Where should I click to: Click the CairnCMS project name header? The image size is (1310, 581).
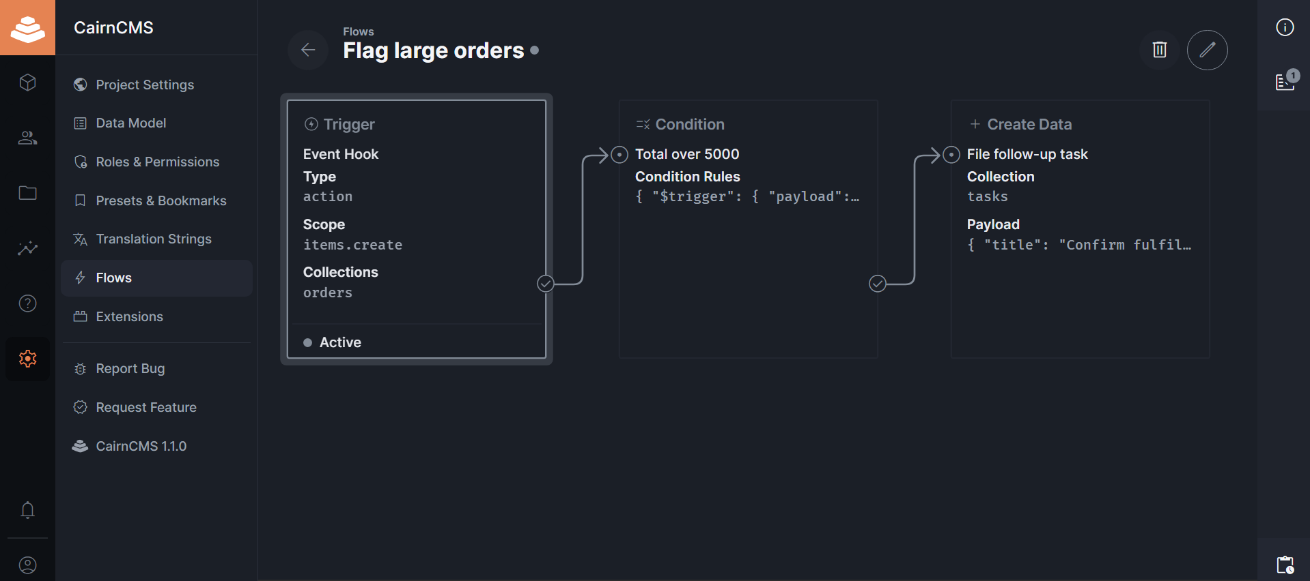[113, 27]
